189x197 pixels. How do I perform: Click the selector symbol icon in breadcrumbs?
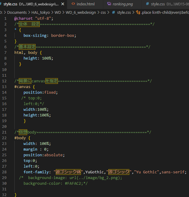(x=138, y=13)
